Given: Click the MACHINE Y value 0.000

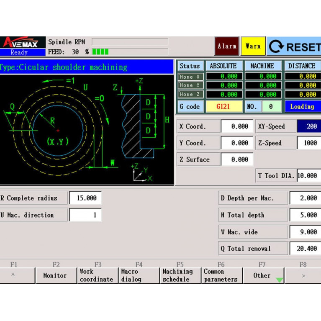Looking at the screenshot, I should 263,85.
